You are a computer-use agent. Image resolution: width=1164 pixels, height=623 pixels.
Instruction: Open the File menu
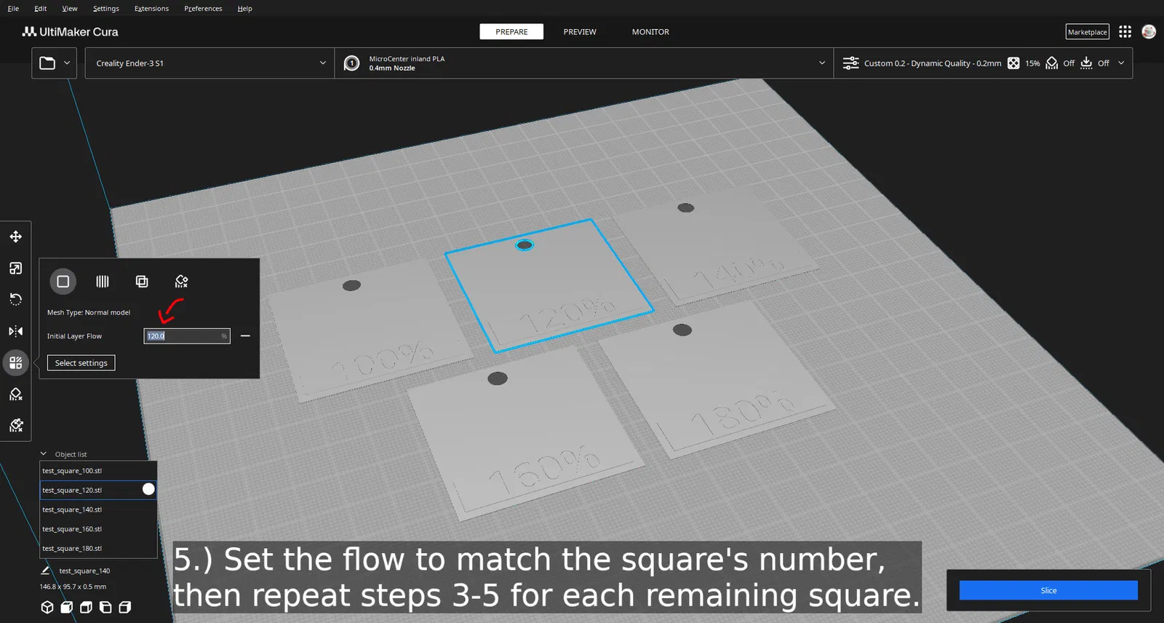coord(13,9)
